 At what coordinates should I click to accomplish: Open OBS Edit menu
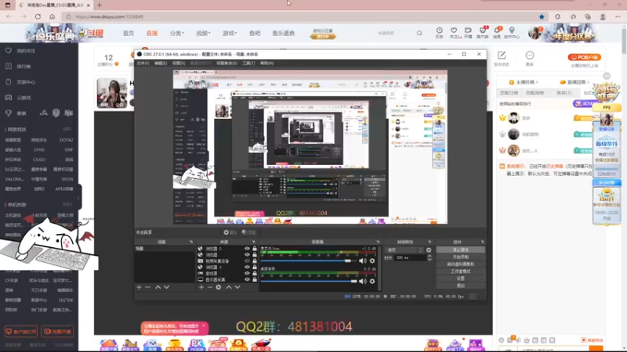tap(161, 63)
